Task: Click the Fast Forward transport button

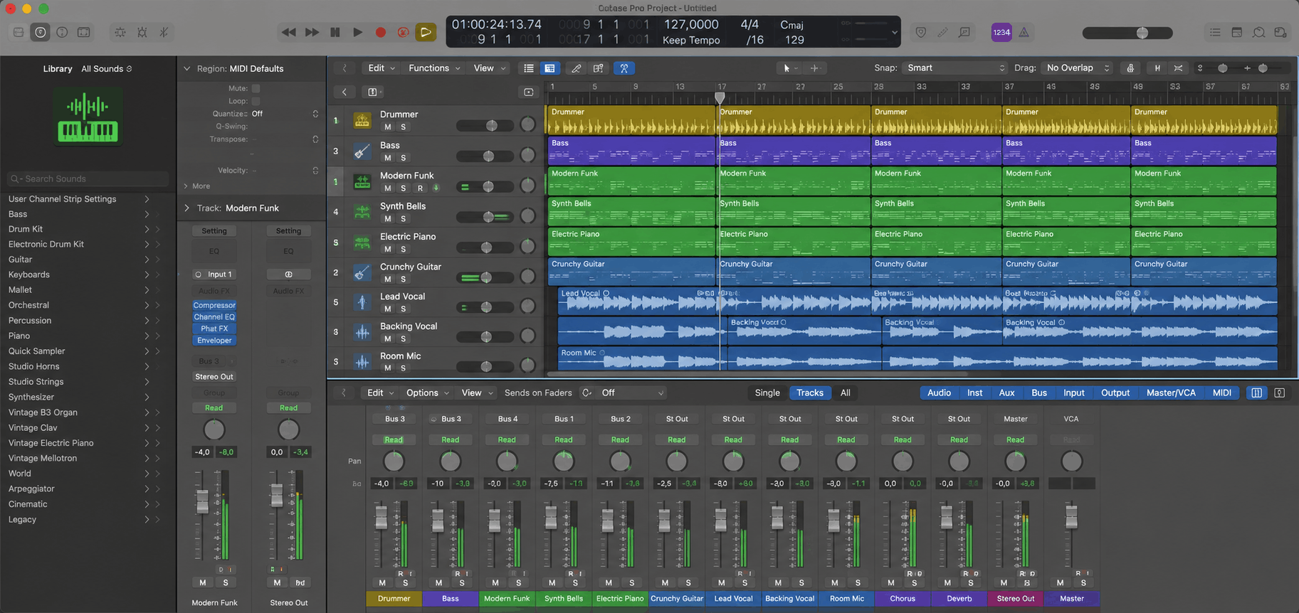Action: pos(312,32)
